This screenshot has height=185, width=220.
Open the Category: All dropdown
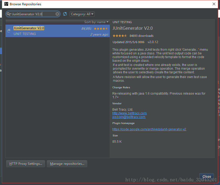point(82,14)
